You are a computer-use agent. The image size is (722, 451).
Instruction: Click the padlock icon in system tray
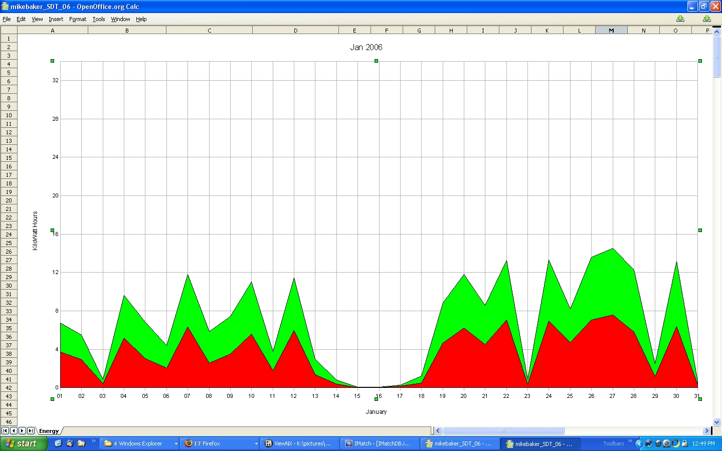pyautogui.click(x=684, y=443)
